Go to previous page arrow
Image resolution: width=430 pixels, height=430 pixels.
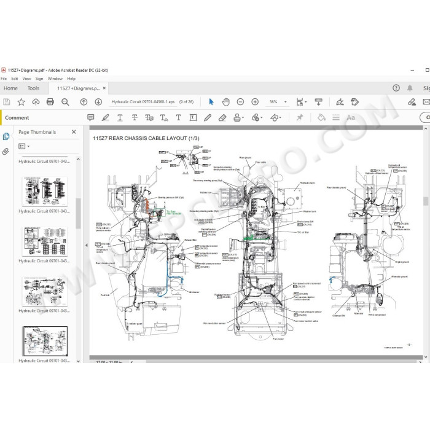(x=84, y=102)
